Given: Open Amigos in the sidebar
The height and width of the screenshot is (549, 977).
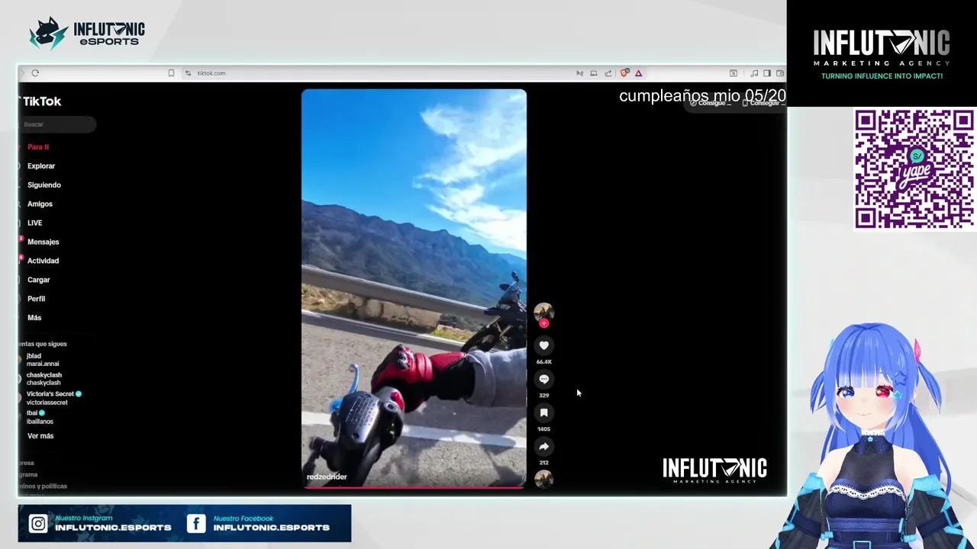Looking at the screenshot, I should tap(40, 204).
